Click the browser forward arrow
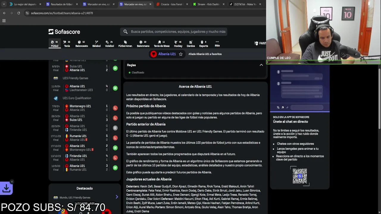The width and height of the screenshot is (381, 214). (x=11, y=13)
